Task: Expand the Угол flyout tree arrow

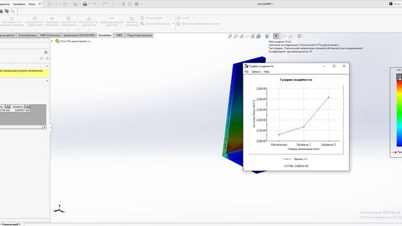Action: 52,41
